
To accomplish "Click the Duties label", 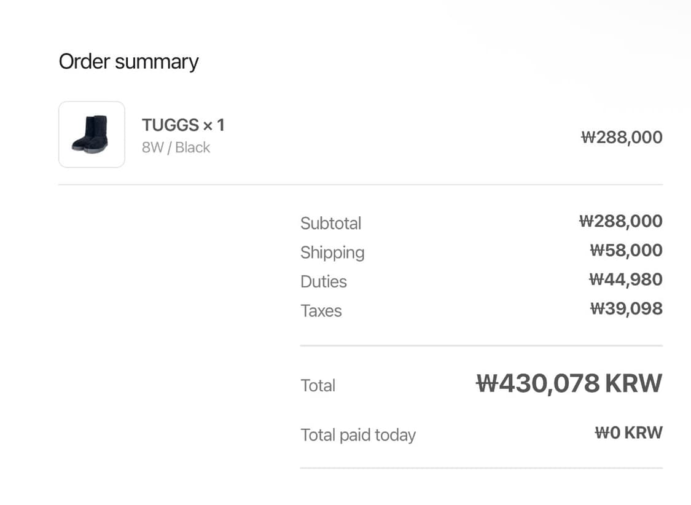I will point(324,281).
